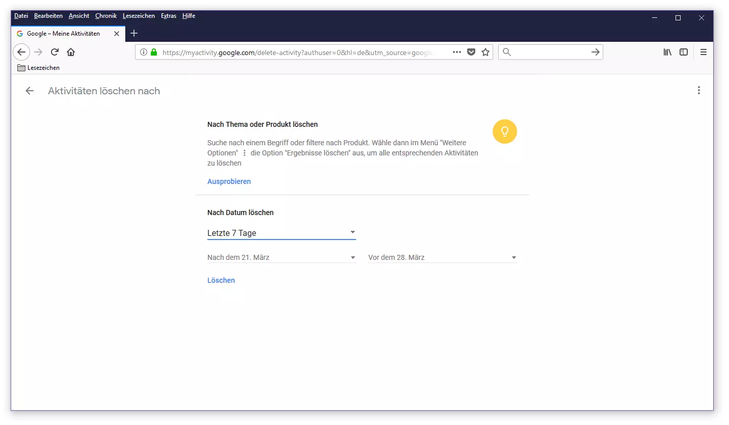The height and width of the screenshot is (425, 729).
Task: Open the Letzte 7 Tage dropdown
Action: click(281, 233)
